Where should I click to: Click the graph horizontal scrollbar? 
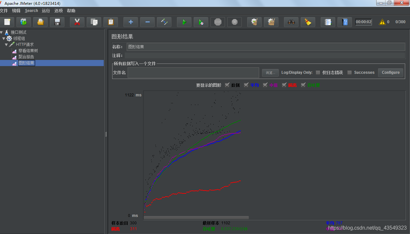point(196,218)
